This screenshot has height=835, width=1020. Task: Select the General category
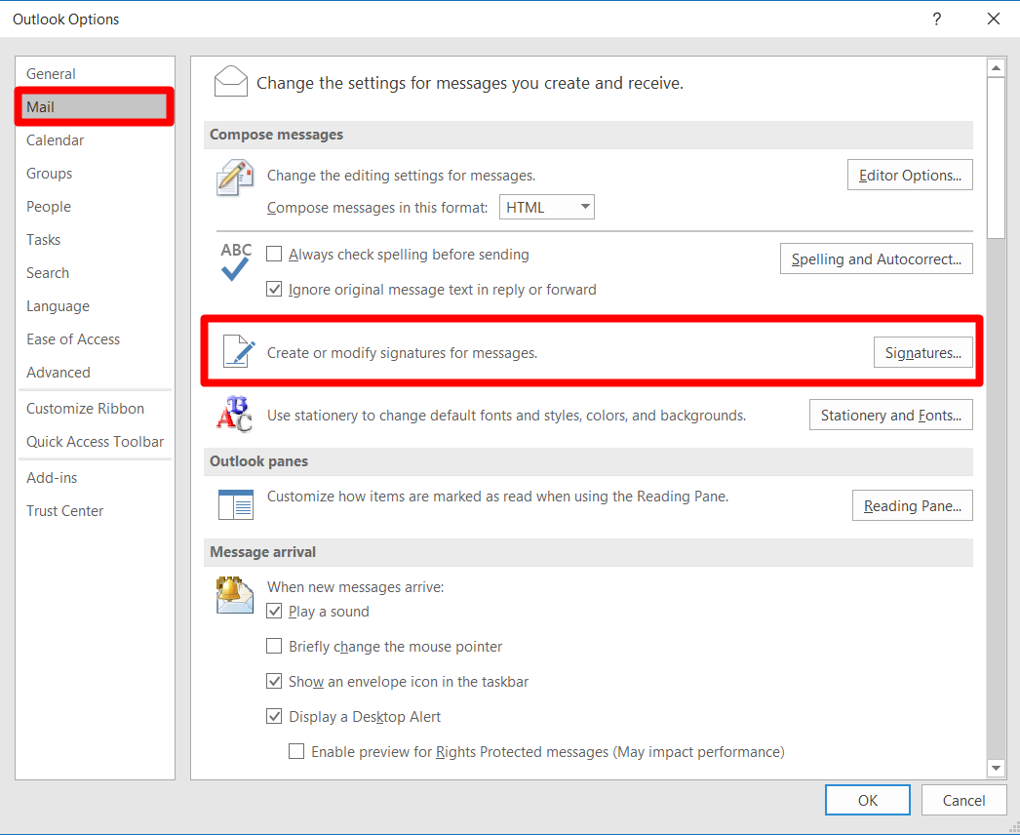pyautogui.click(x=95, y=73)
